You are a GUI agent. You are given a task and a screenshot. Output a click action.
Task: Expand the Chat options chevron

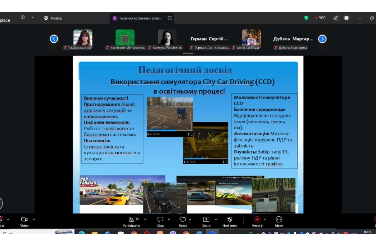(x=169, y=219)
